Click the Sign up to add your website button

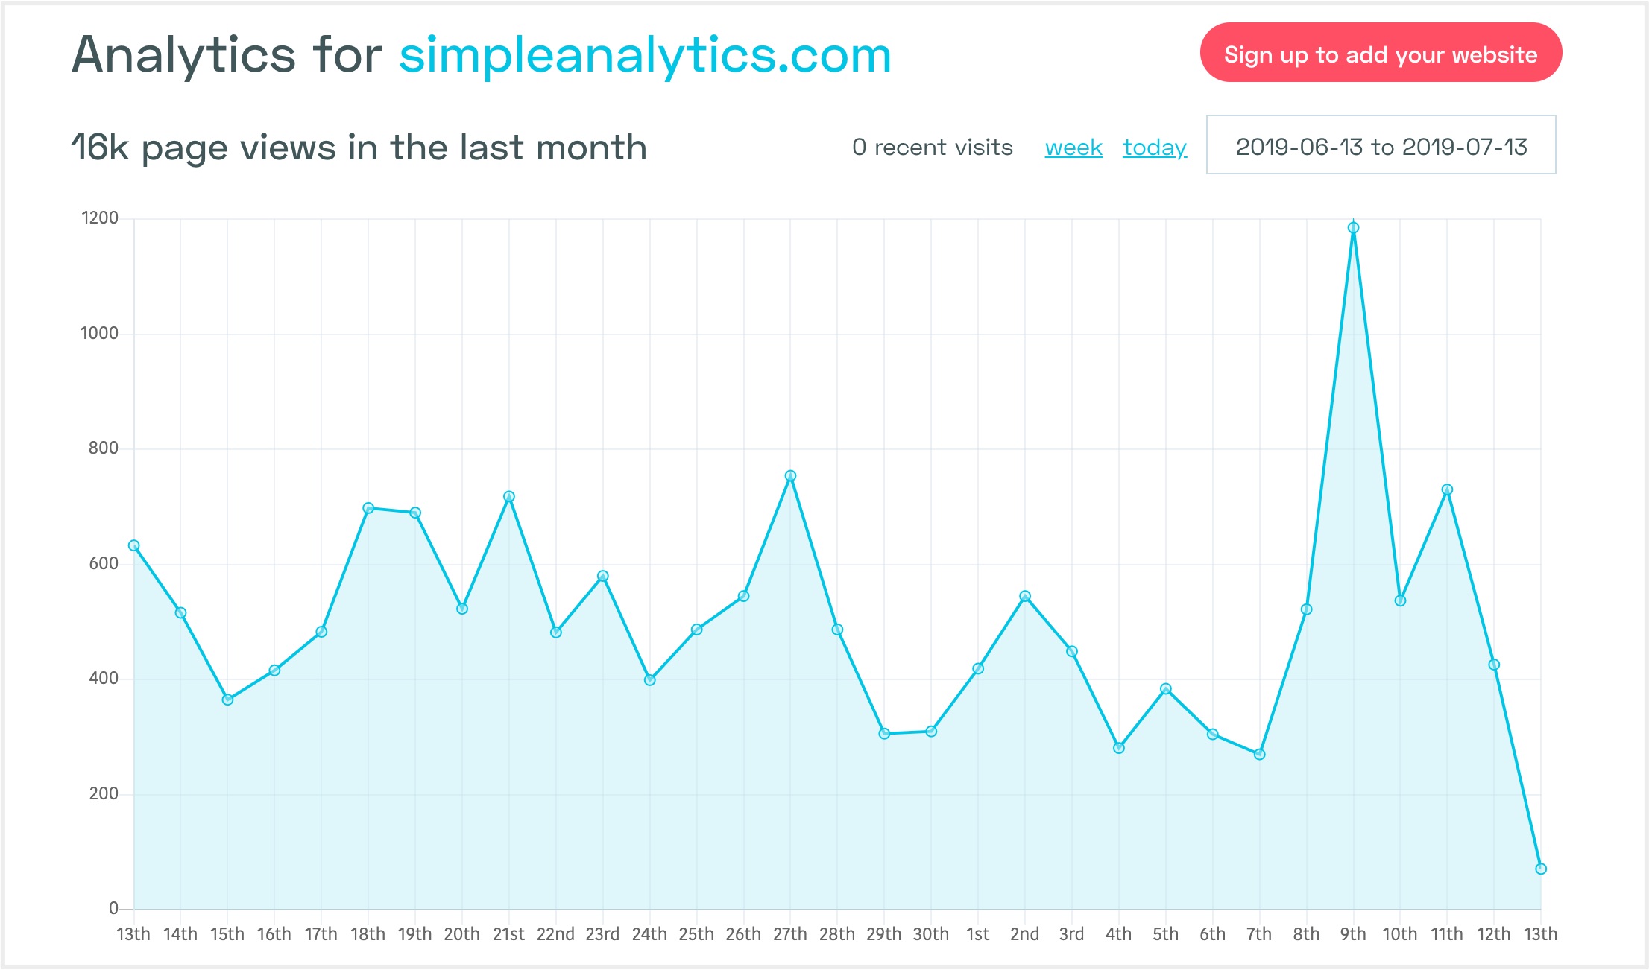pos(1381,53)
